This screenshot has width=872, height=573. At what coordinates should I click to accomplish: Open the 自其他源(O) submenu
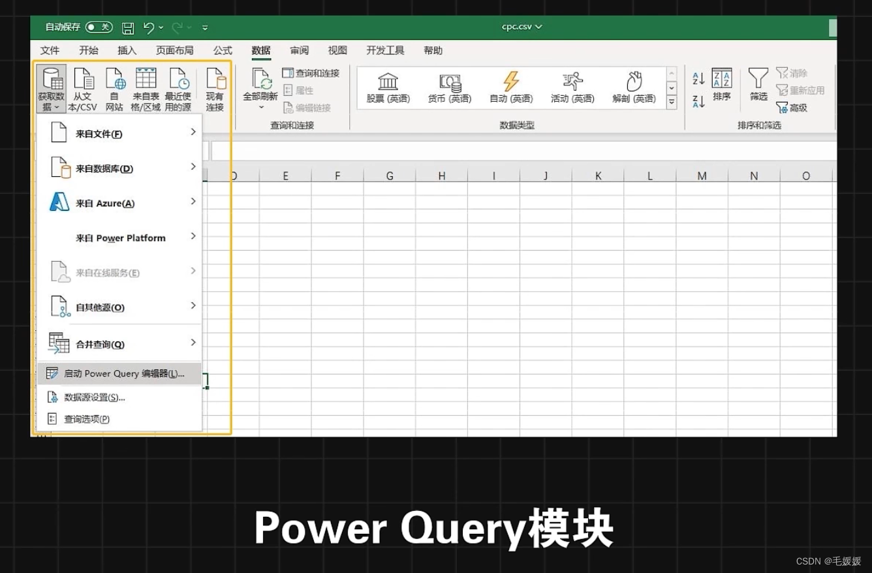click(119, 307)
